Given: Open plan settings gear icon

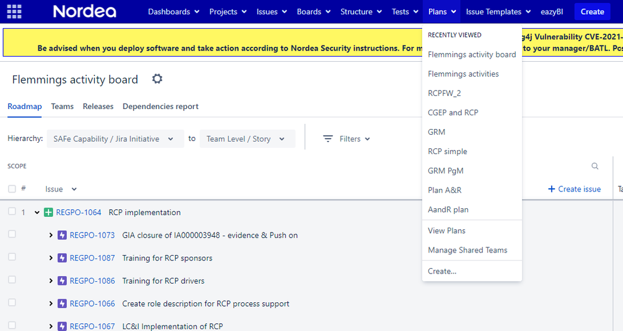Looking at the screenshot, I should (x=157, y=79).
